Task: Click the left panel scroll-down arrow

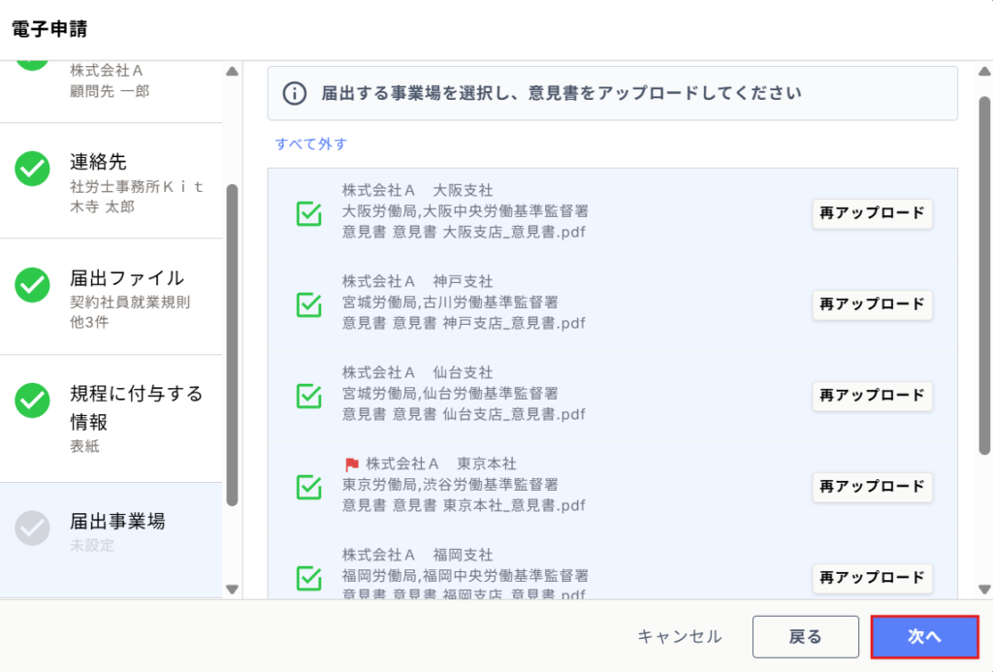Action: (x=233, y=590)
